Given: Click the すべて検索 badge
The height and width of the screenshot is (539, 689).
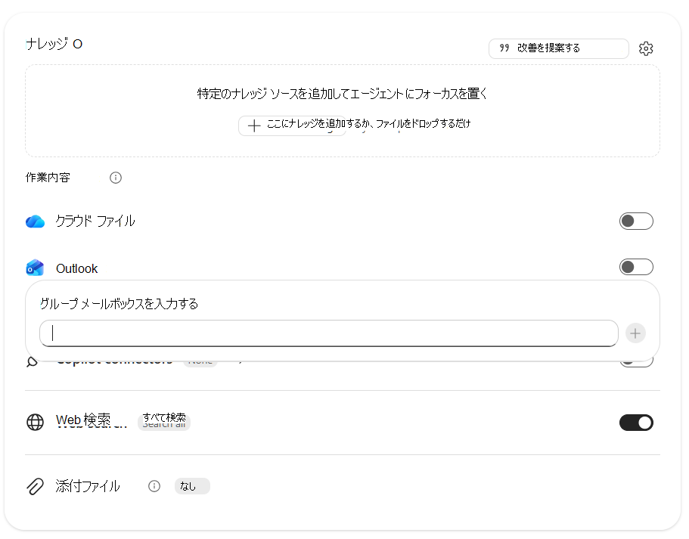Looking at the screenshot, I should coord(164,421).
